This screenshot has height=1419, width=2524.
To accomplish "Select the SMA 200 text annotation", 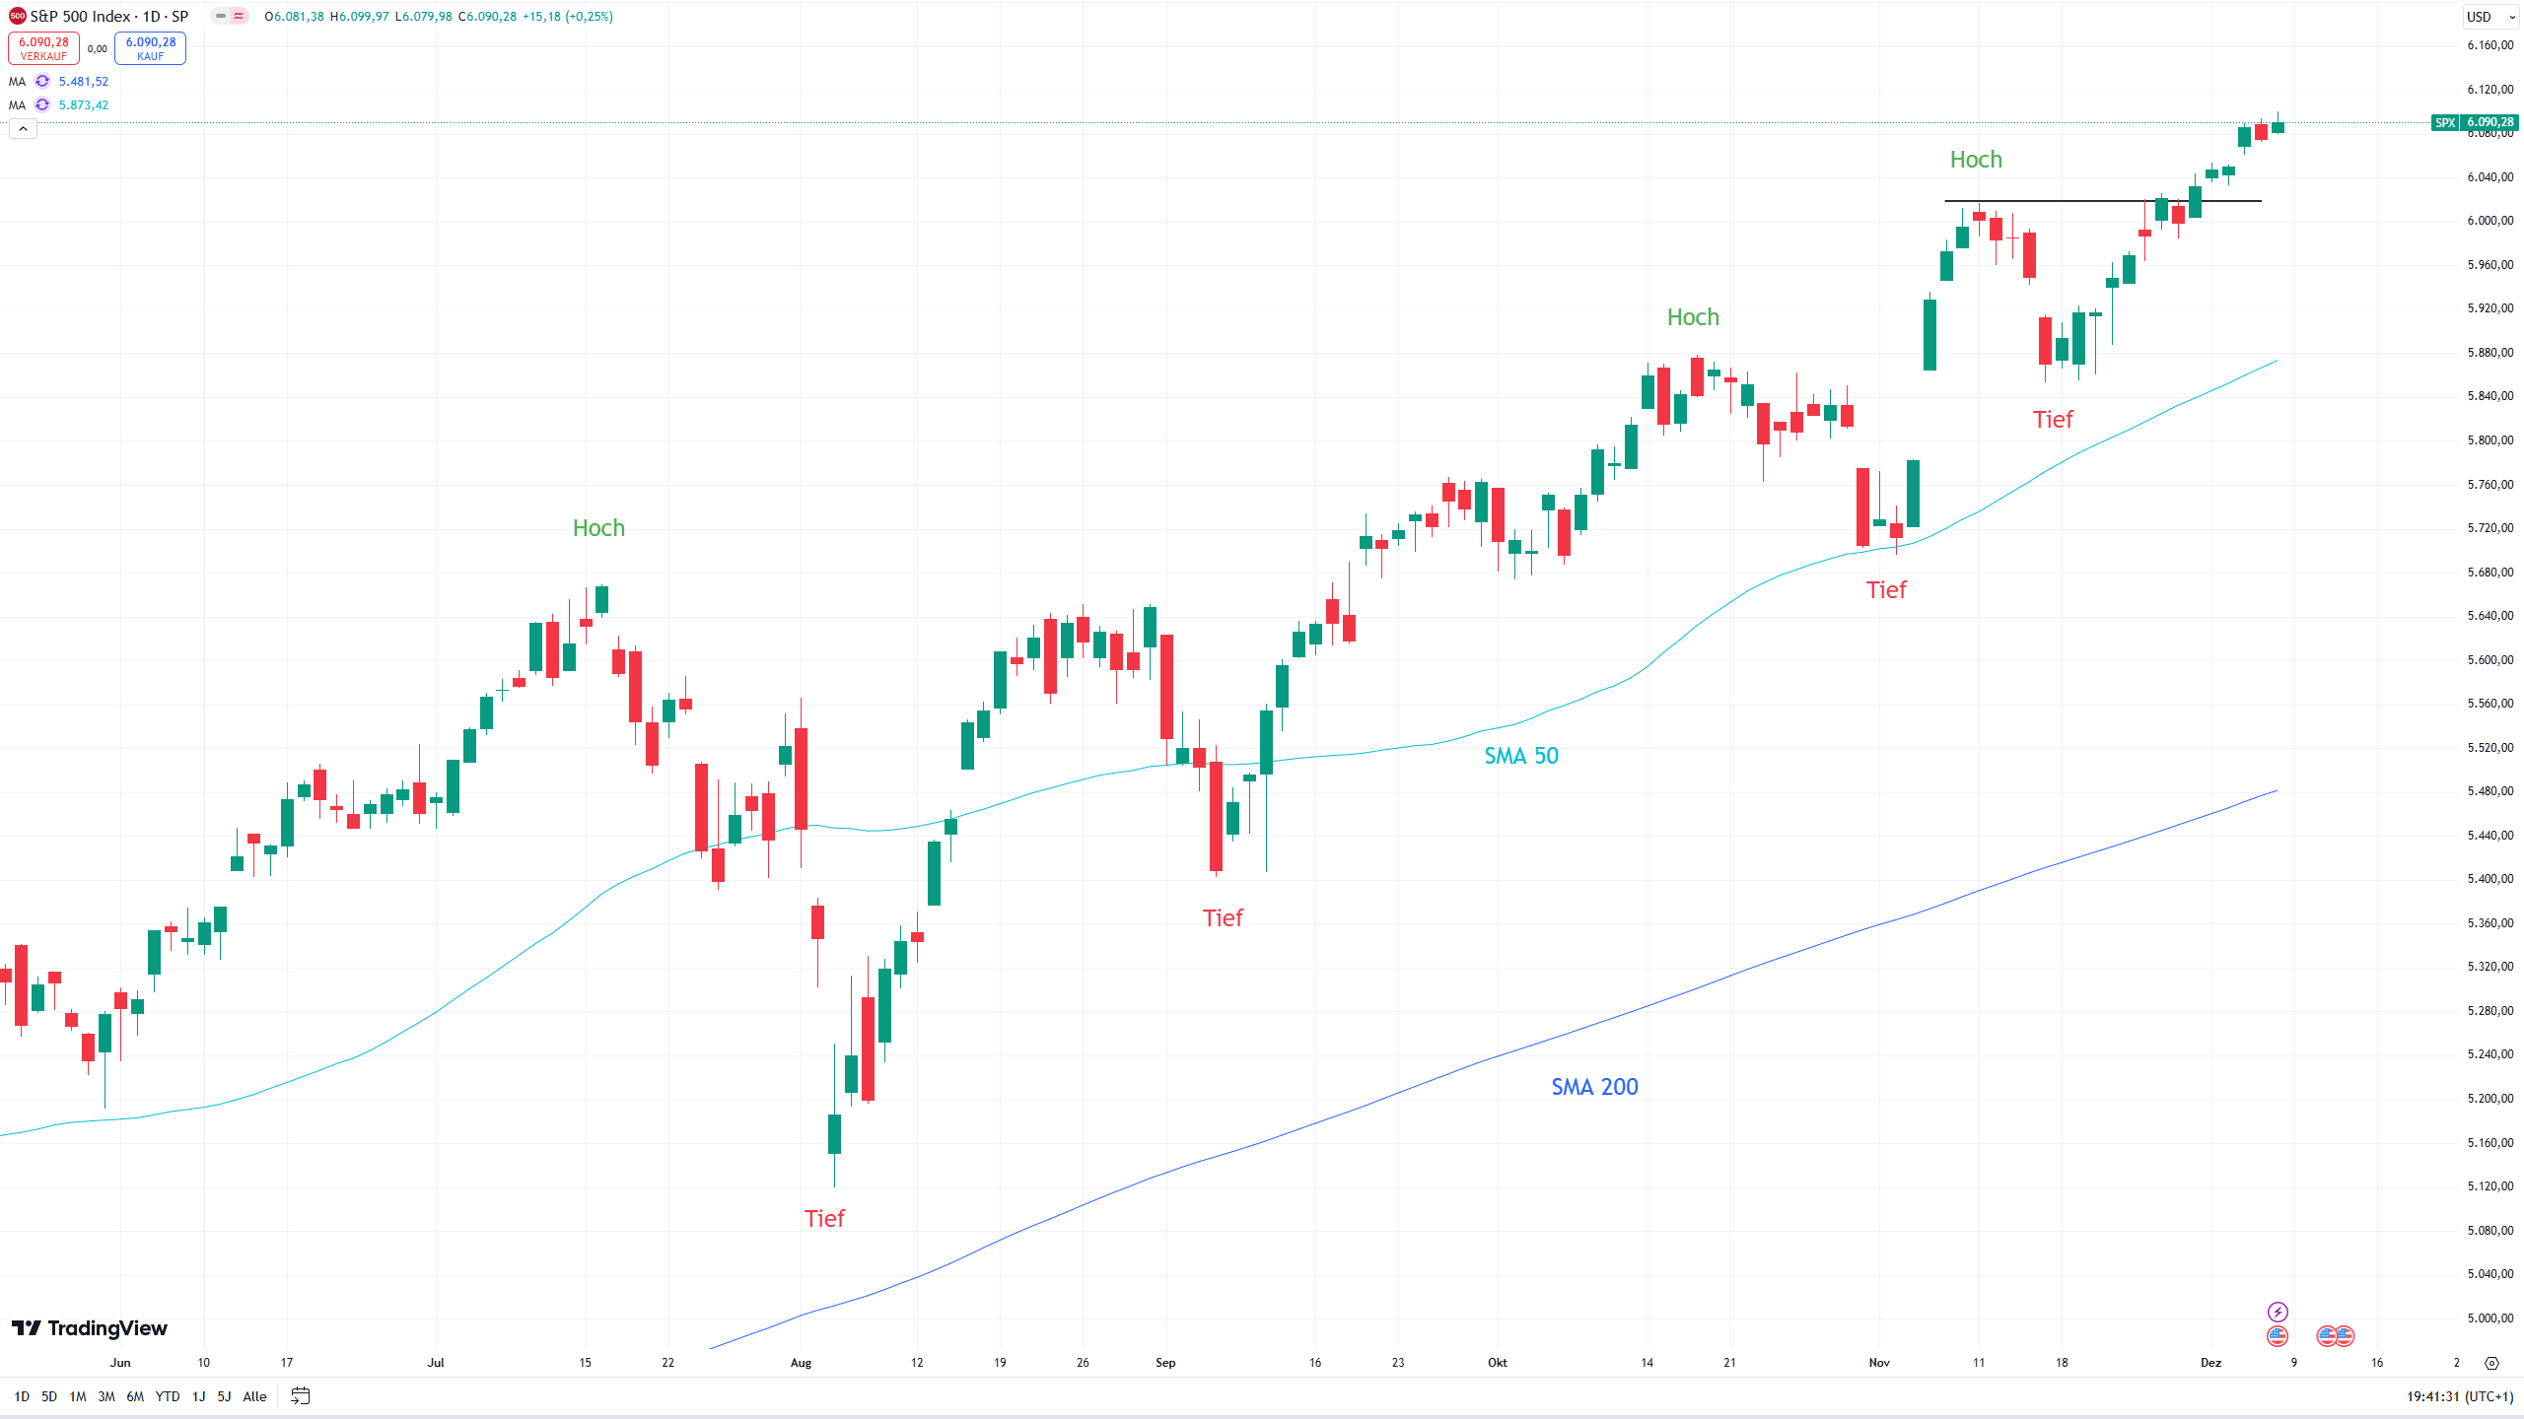I will coord(1594,1087).
